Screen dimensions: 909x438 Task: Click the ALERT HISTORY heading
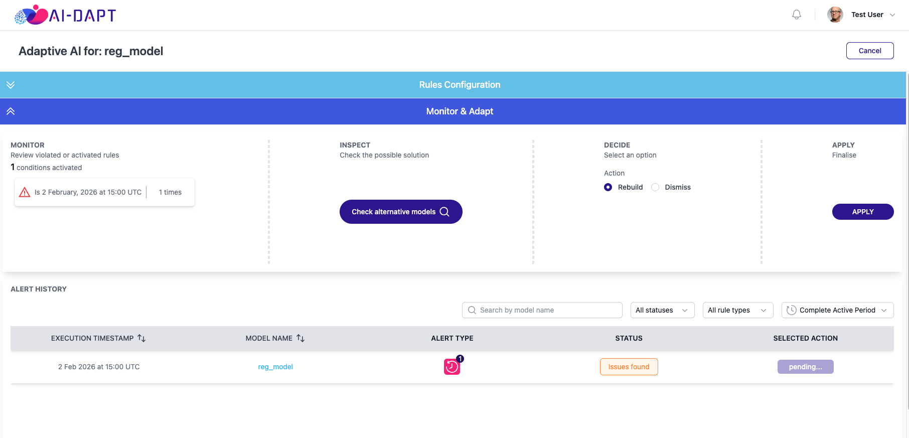tap(39, 289)
